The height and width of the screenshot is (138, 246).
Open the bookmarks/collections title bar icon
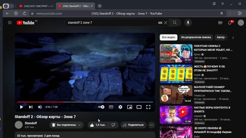[214, 3]
